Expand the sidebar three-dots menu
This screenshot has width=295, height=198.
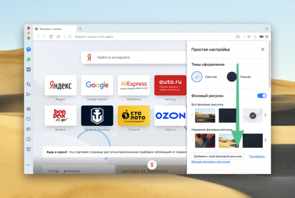29,165
